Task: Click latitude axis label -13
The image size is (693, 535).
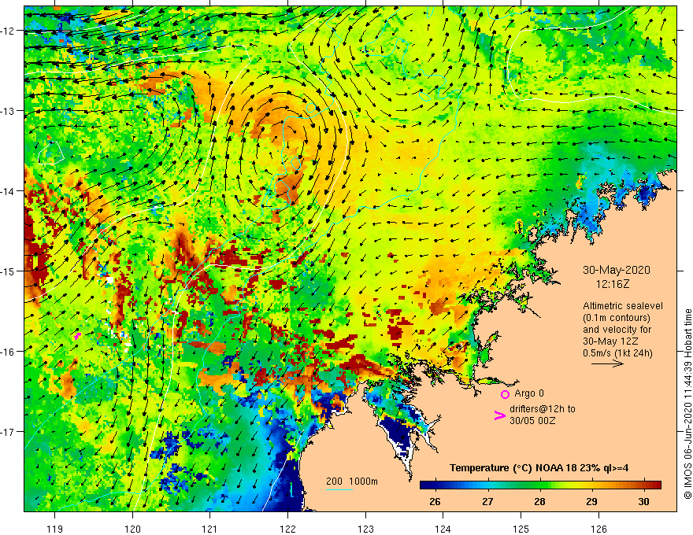Action: pos(9,111)
